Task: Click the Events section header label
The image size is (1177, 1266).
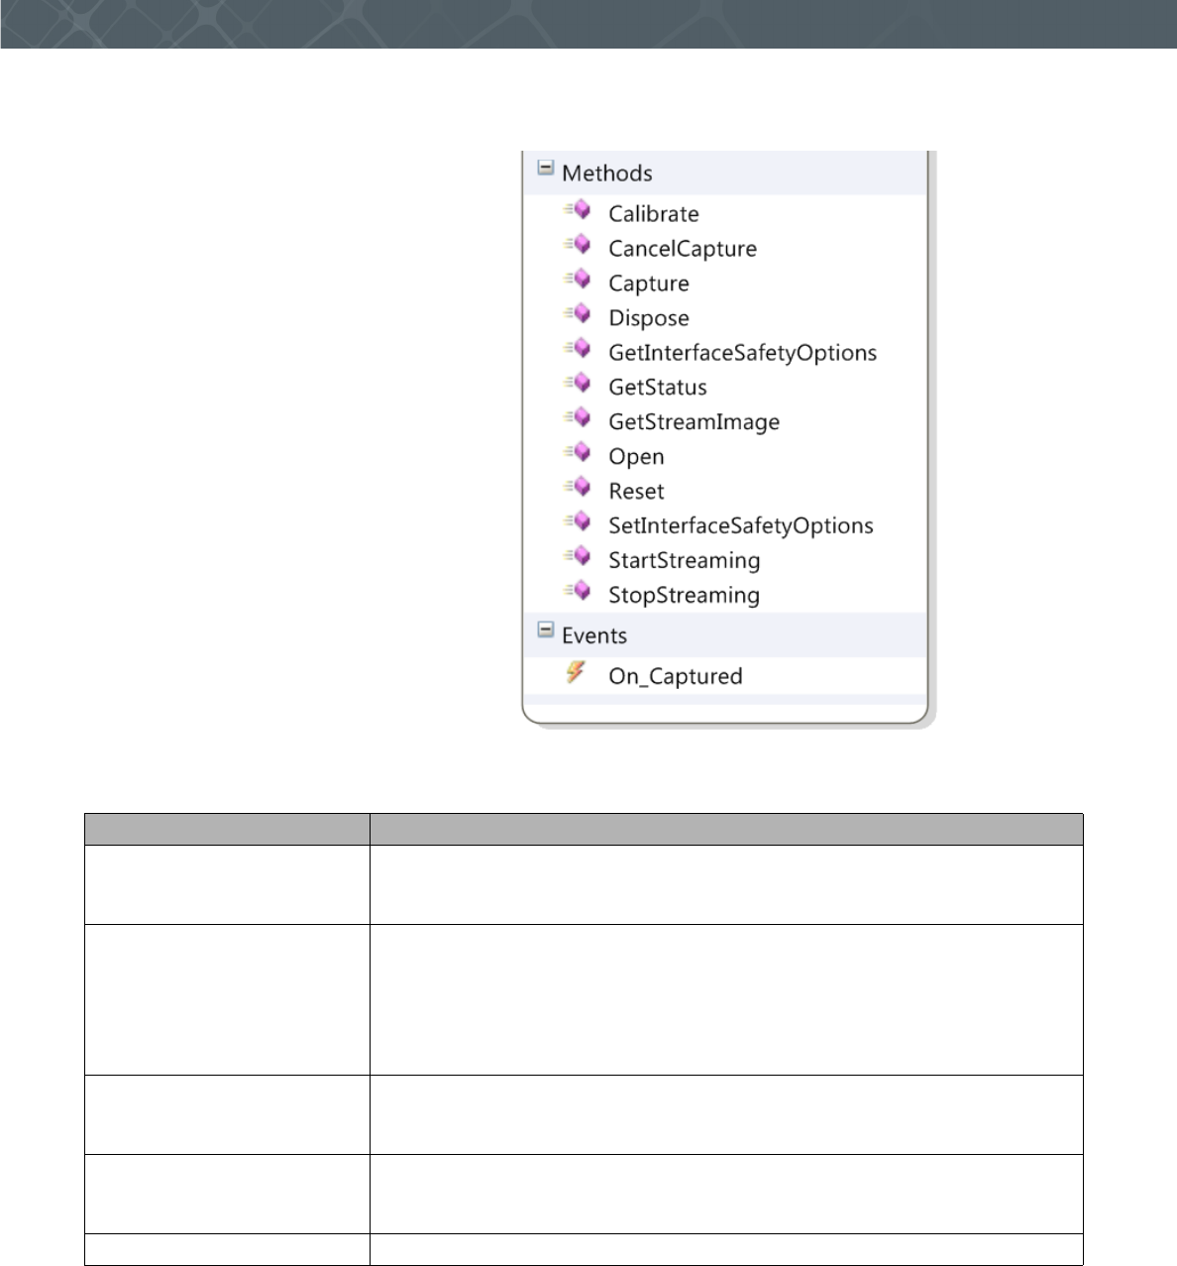Action: click(x=594, y=635)
